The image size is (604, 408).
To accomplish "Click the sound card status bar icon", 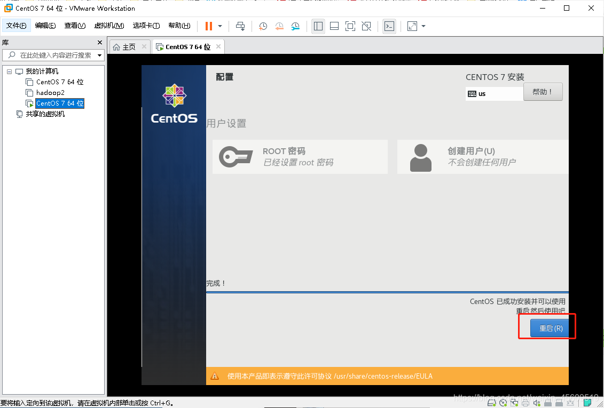I will pyautogui.click(x=537, y=403).
